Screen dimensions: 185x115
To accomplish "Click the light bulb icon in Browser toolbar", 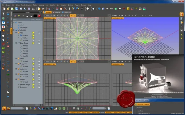I will click(19, 16).
